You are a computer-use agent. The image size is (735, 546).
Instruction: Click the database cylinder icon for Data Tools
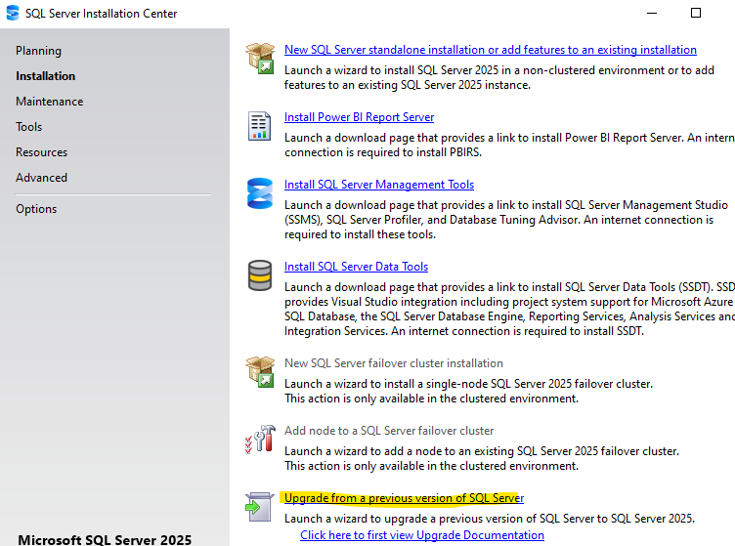[x=260, y=275]
